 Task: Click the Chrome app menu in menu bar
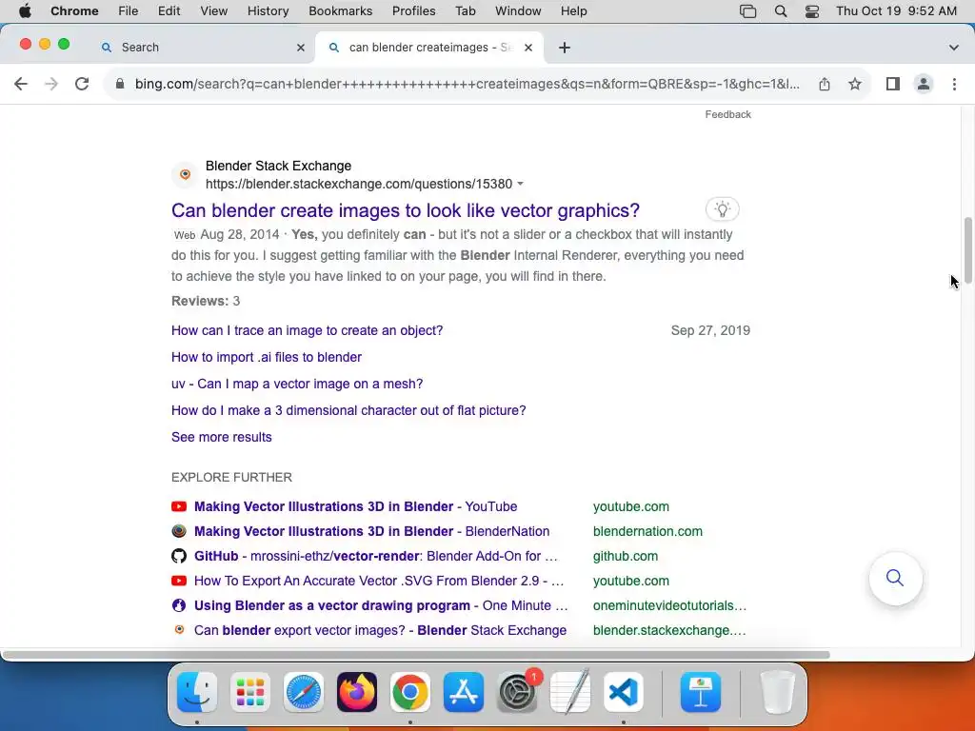tap(74, 11)
